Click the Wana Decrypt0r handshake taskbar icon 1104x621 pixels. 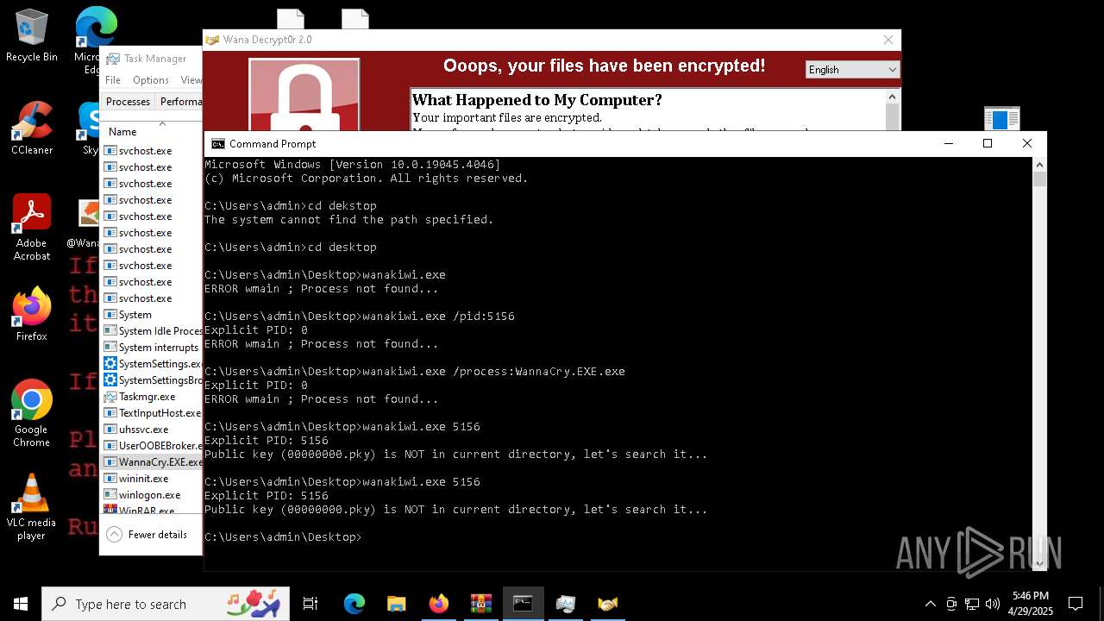click(607, 604)
